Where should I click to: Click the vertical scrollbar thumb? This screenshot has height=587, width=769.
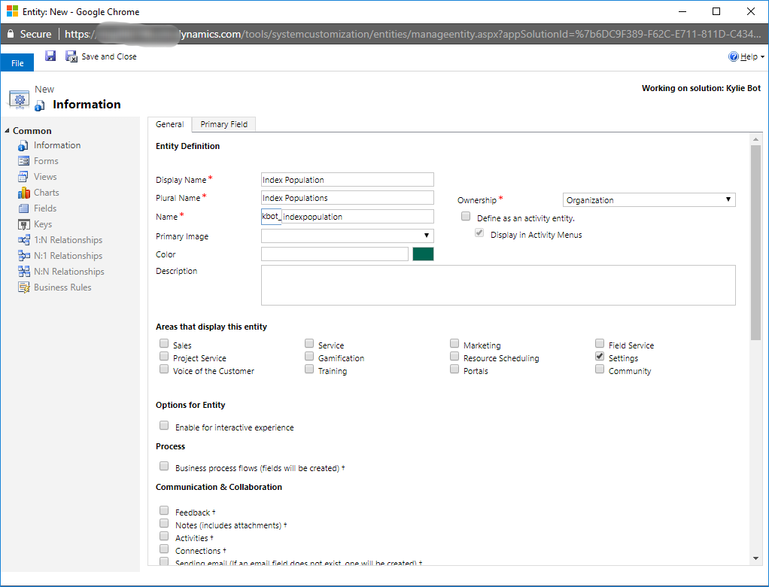(755, 242)
